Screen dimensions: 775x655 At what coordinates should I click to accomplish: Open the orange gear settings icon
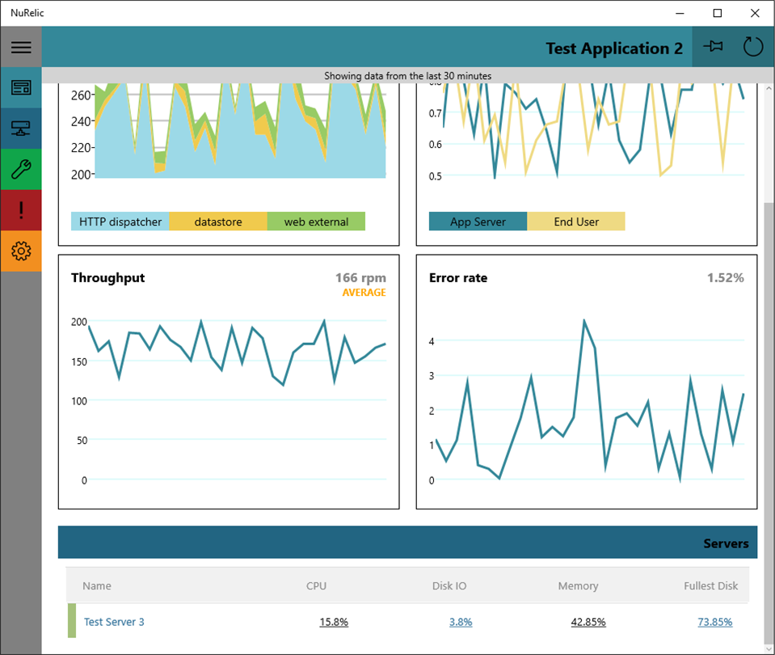21,251
